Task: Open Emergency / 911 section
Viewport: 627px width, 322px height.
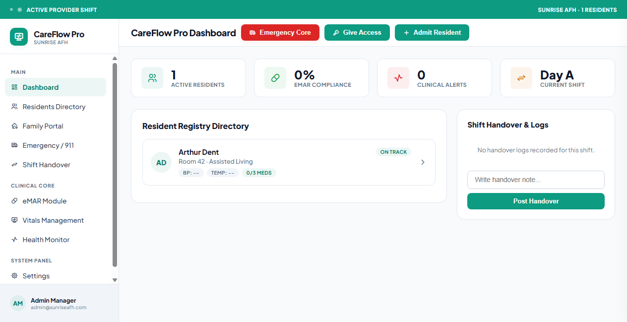Action: tap(56, 145)
